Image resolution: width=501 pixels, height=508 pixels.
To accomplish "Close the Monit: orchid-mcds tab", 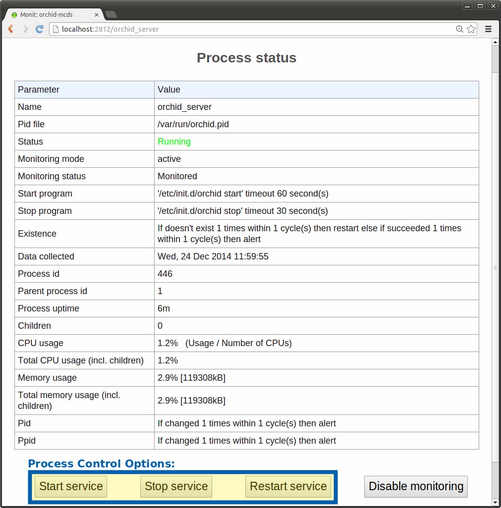I will click(x=96, y=15).
